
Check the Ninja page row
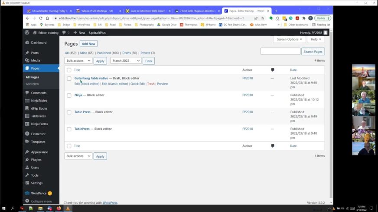pos(69,95)
